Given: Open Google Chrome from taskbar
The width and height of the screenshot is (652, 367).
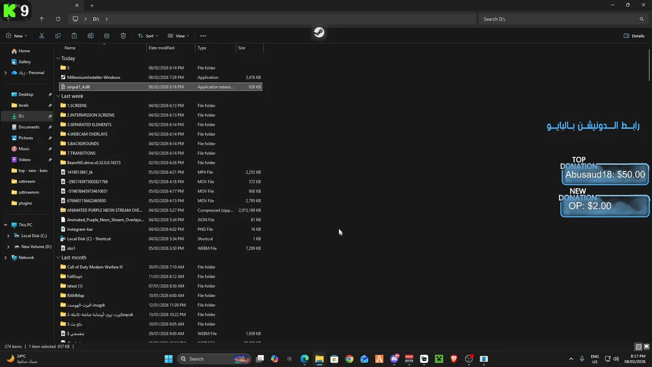Looking at the screenshot, I should click(349, 359).
